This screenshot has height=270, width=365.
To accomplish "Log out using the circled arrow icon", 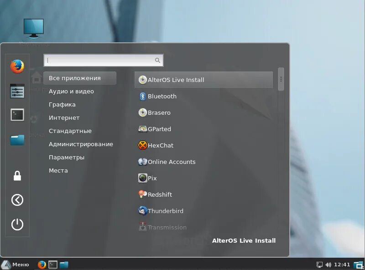I will pyautogui.click(x=17, y=200).
